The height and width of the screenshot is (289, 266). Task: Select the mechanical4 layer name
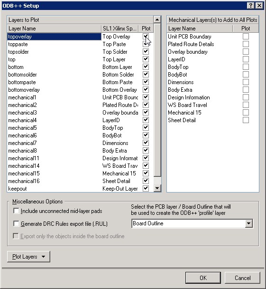(22, 120)
